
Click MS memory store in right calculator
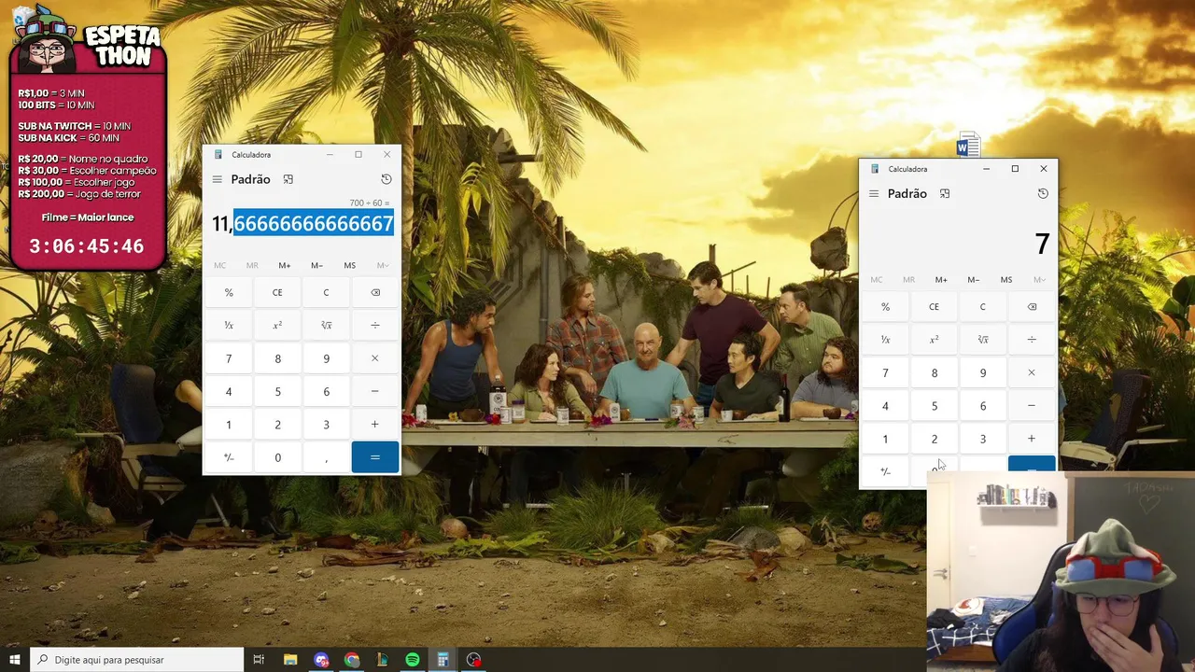pos(1006,280)
